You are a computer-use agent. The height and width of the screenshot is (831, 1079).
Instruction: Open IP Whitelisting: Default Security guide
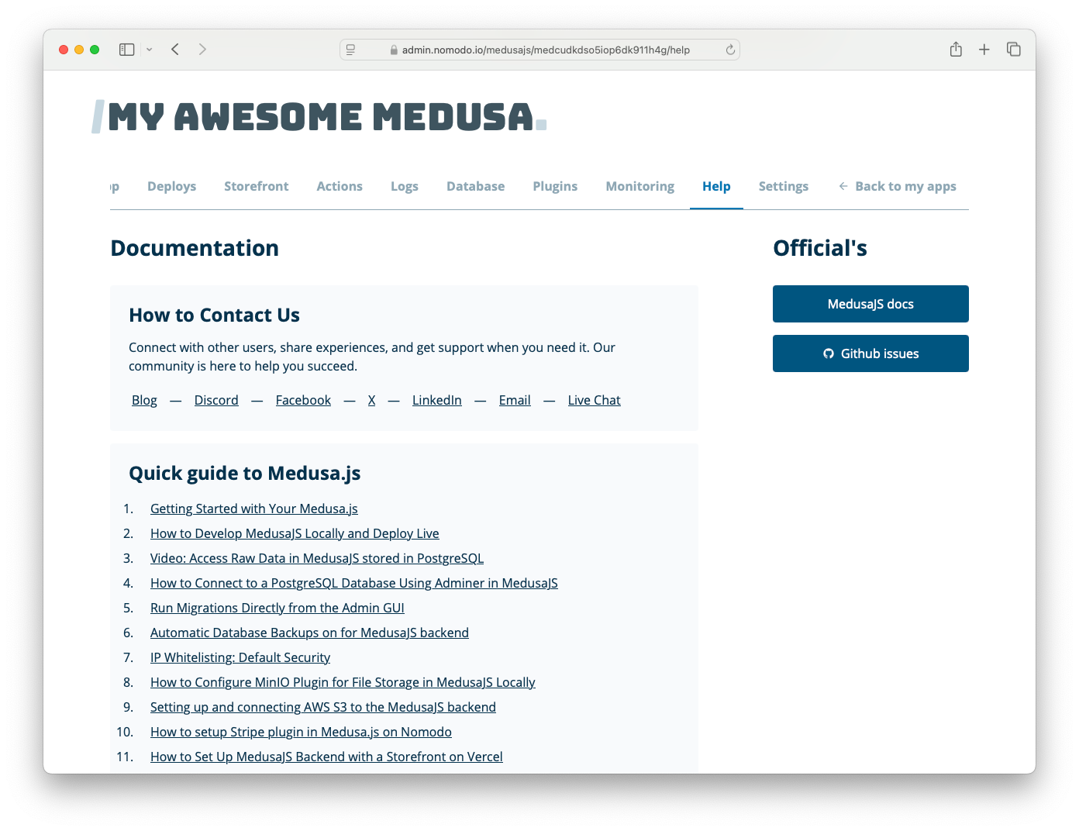[x=240, y=657]
